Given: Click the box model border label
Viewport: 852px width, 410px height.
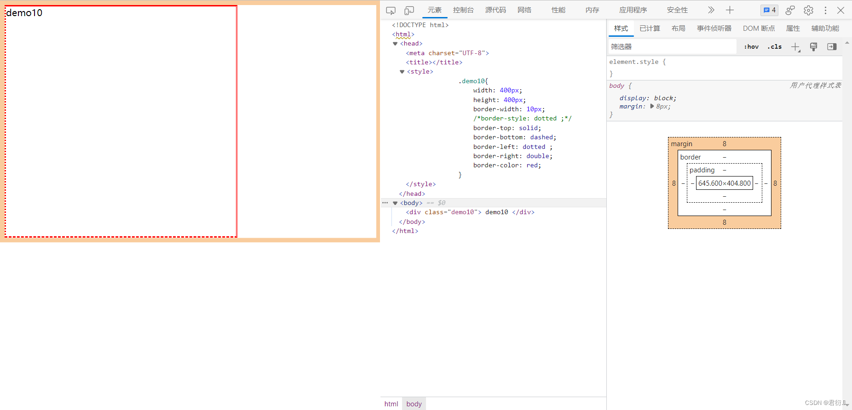Looking at the screenshot, I should tap(691, 157).
